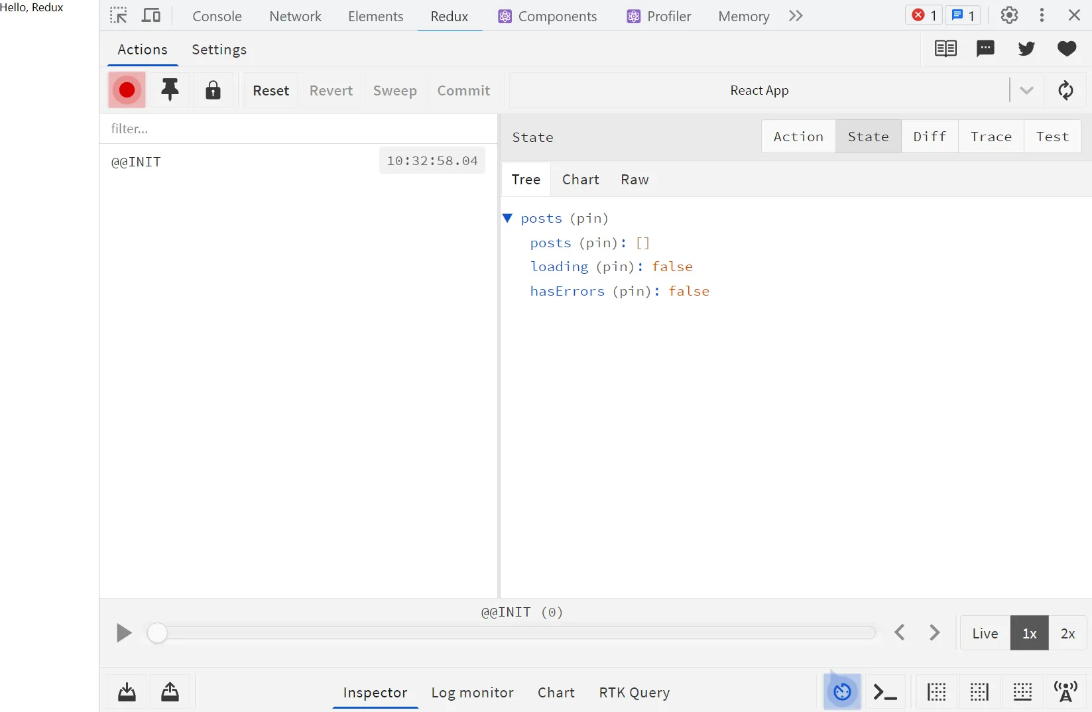Toggle the device toolbar icon
This screenshot has width=1092, height=712.
[151, 15]
